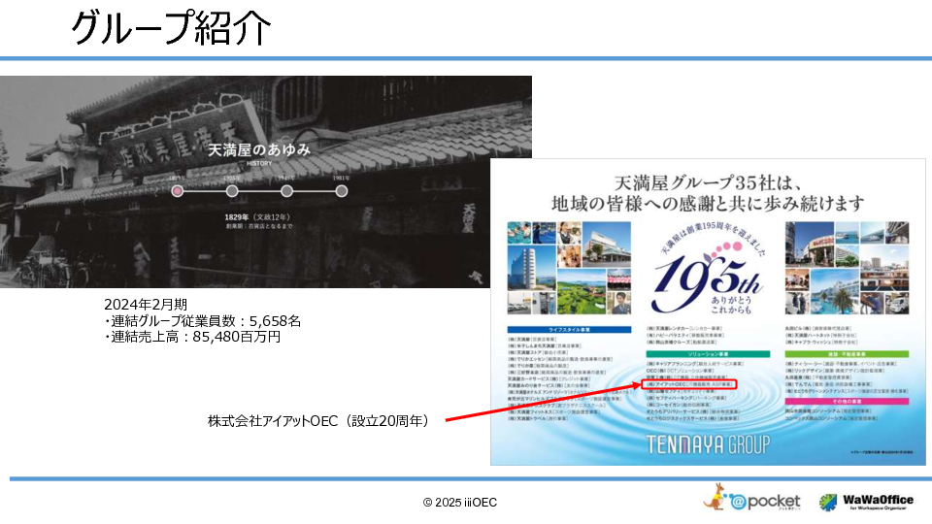Select the second timeline dot for 1925
Screen dimensions: 932x524
[232, 191]
